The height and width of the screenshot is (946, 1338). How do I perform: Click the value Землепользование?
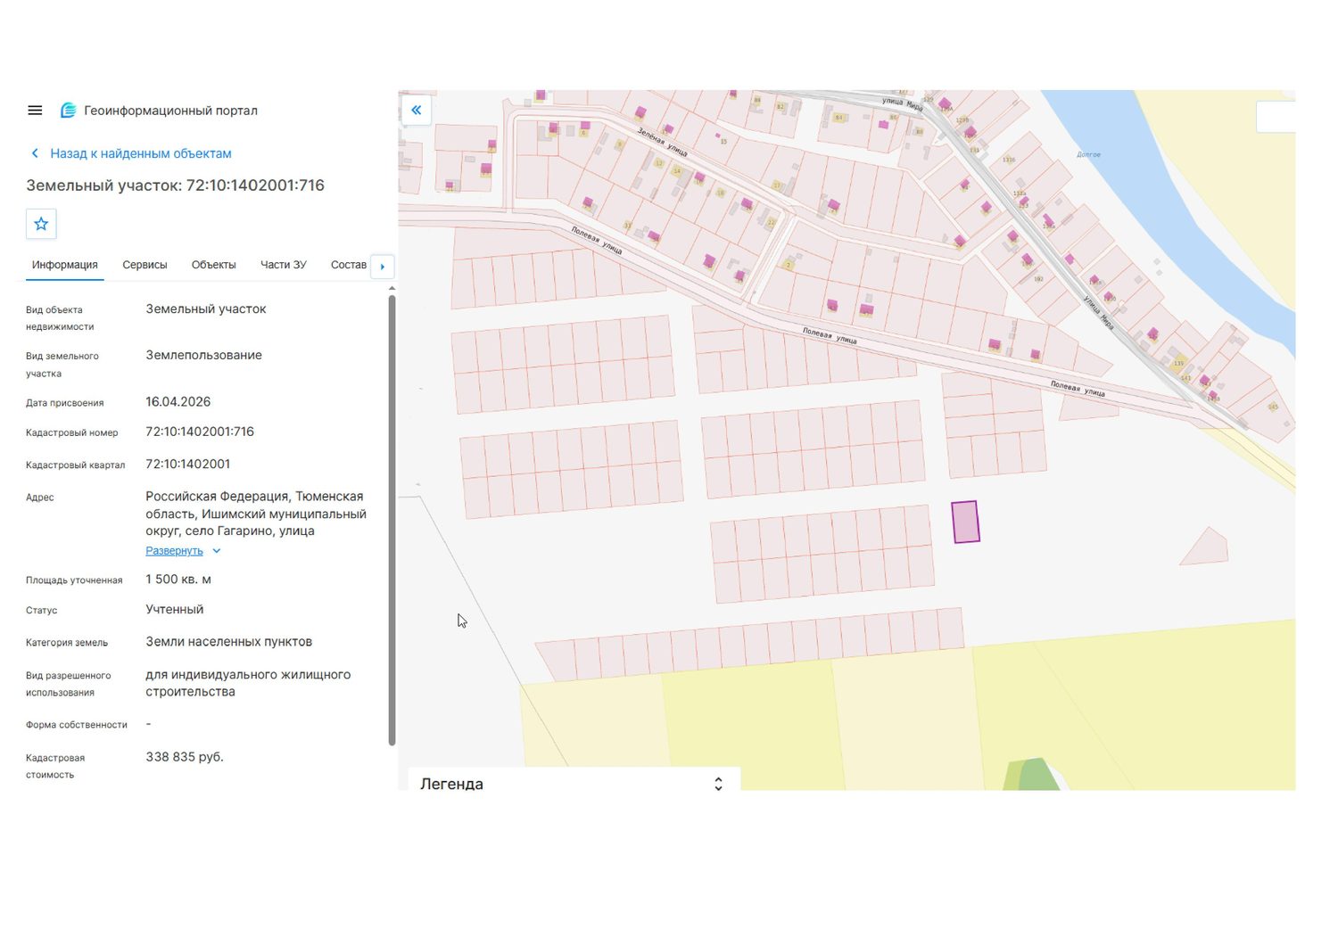204,355
